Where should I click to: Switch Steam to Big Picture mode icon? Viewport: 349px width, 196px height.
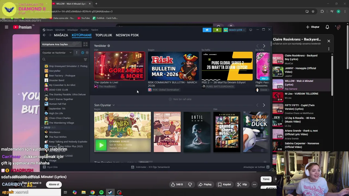coord(251,30)
